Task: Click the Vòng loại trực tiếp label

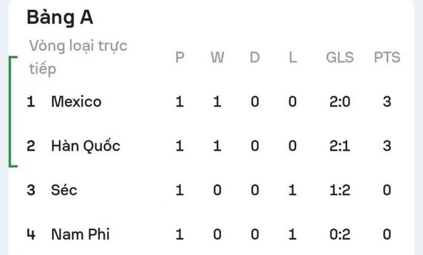Action: pos(78,57)
